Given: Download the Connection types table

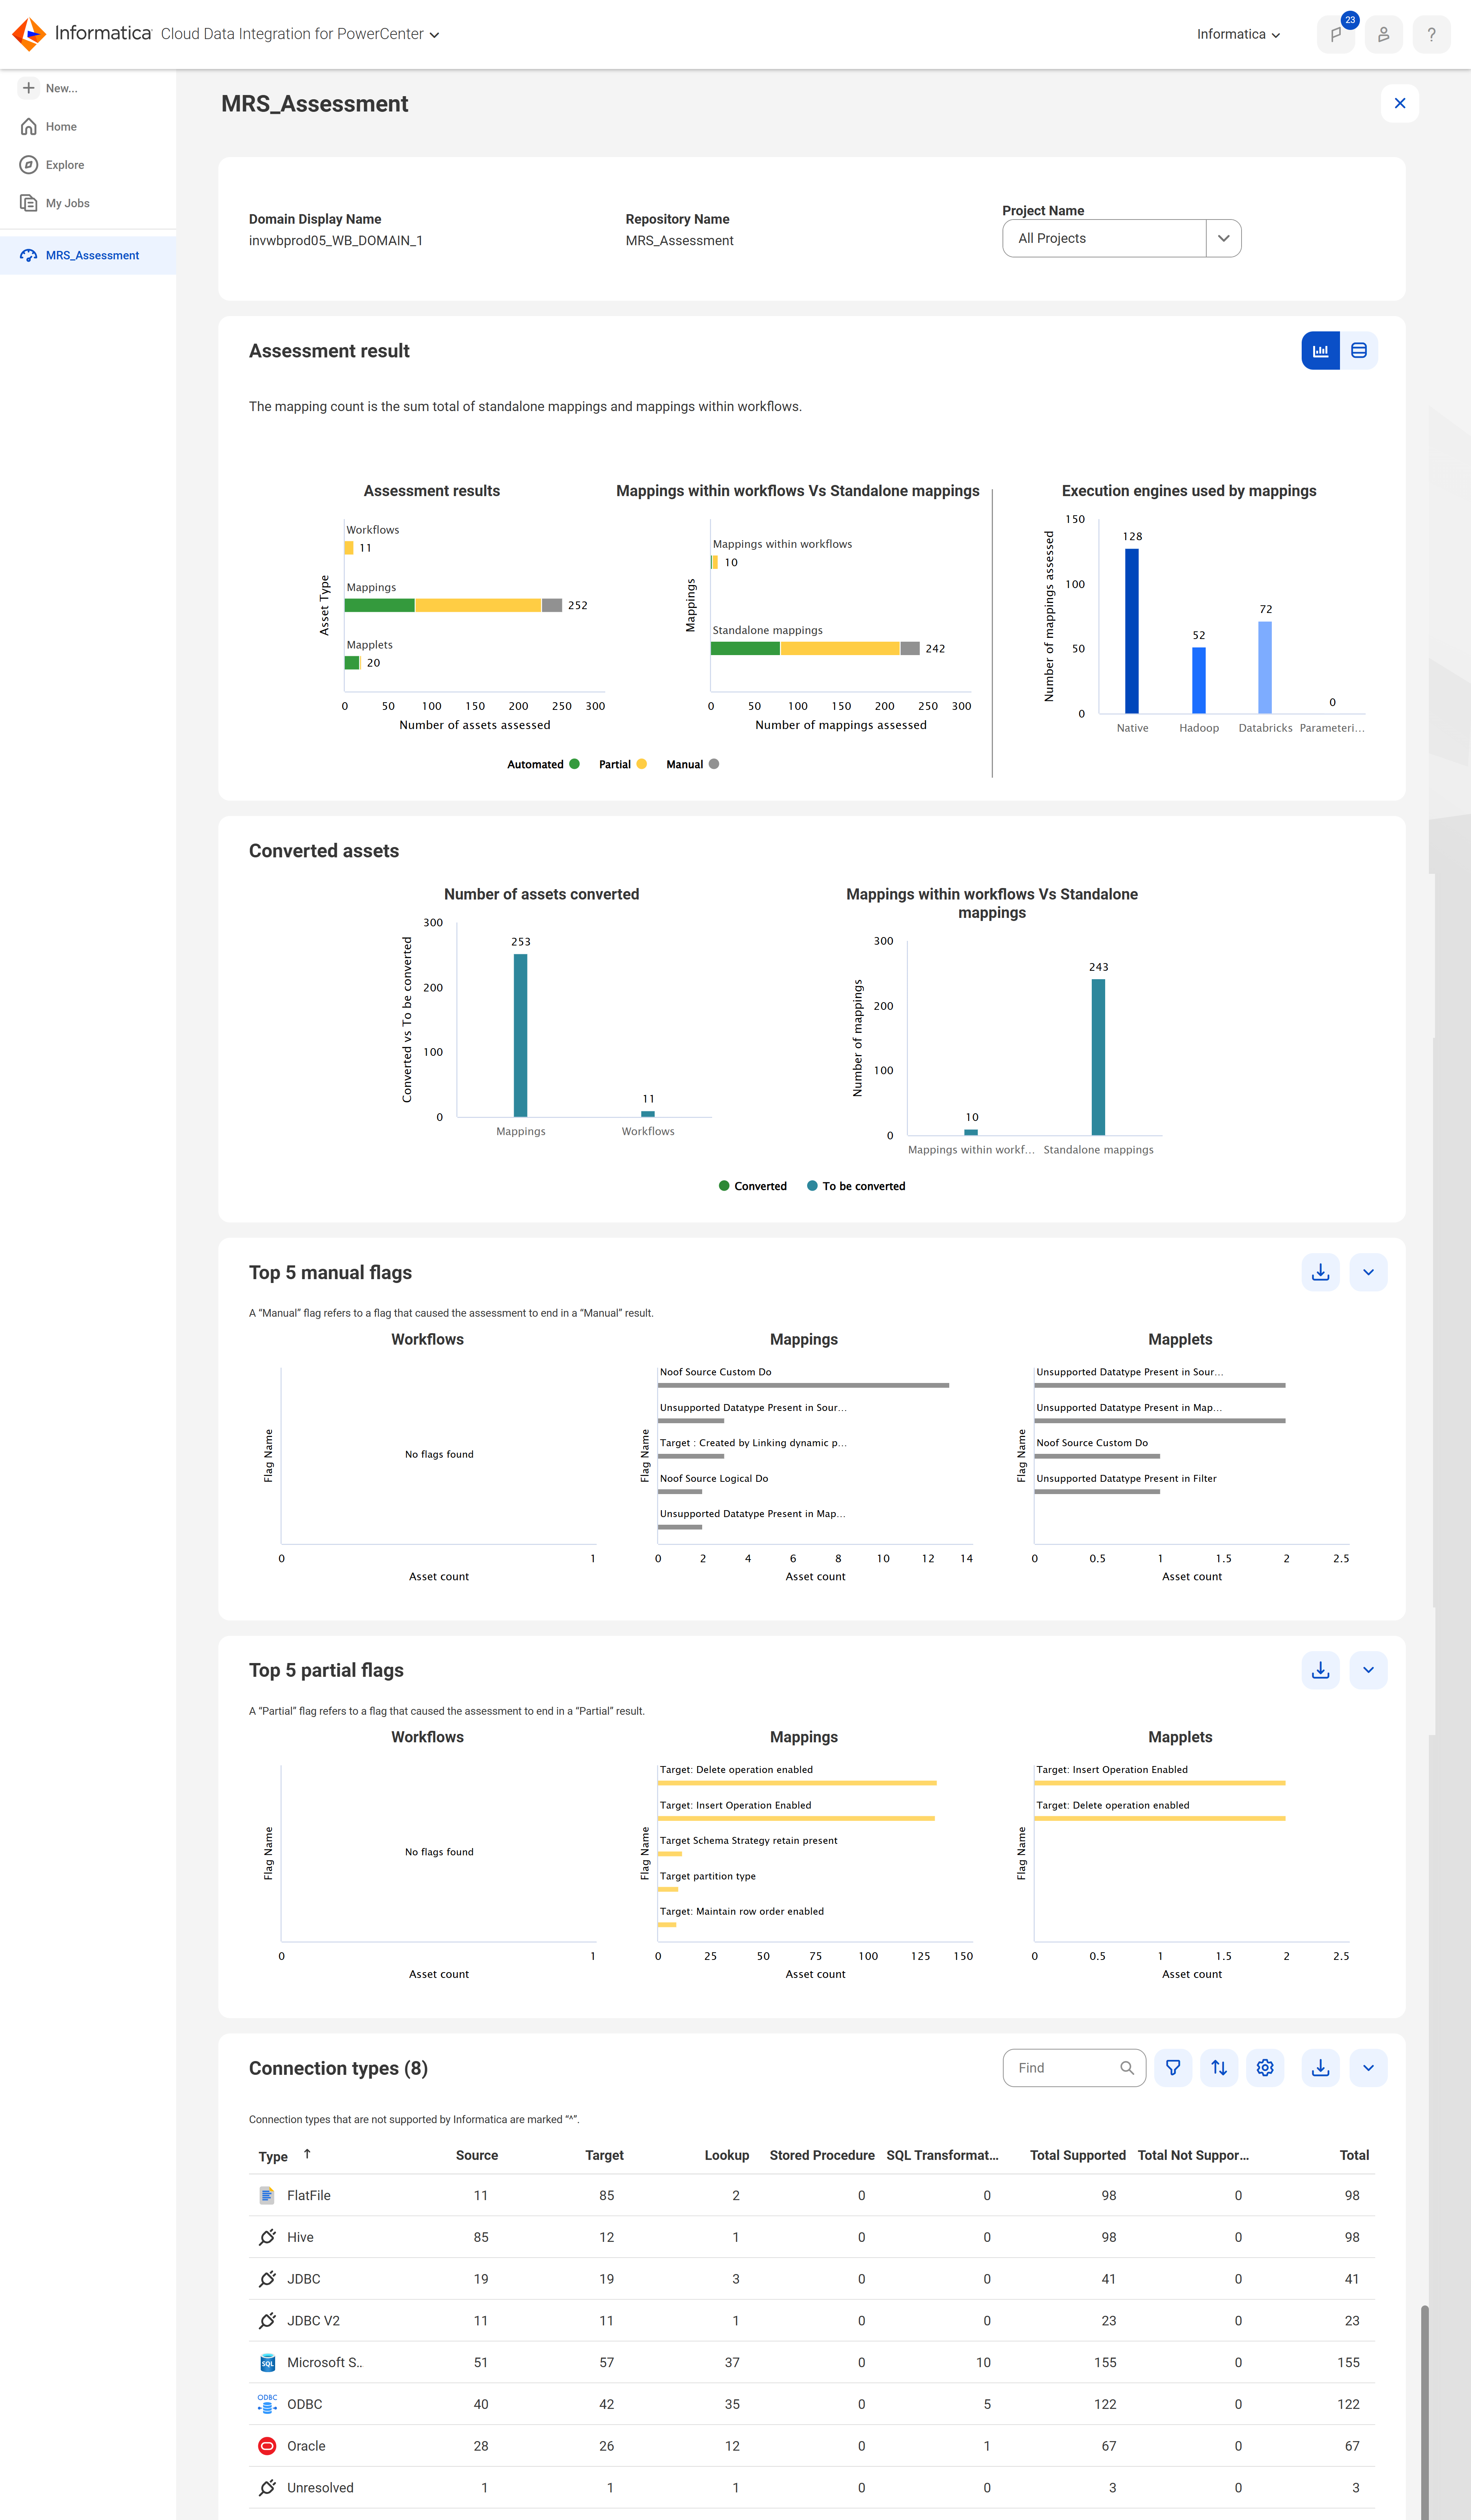Looking at the screenshot, I should click(x=1320, y=2068).
